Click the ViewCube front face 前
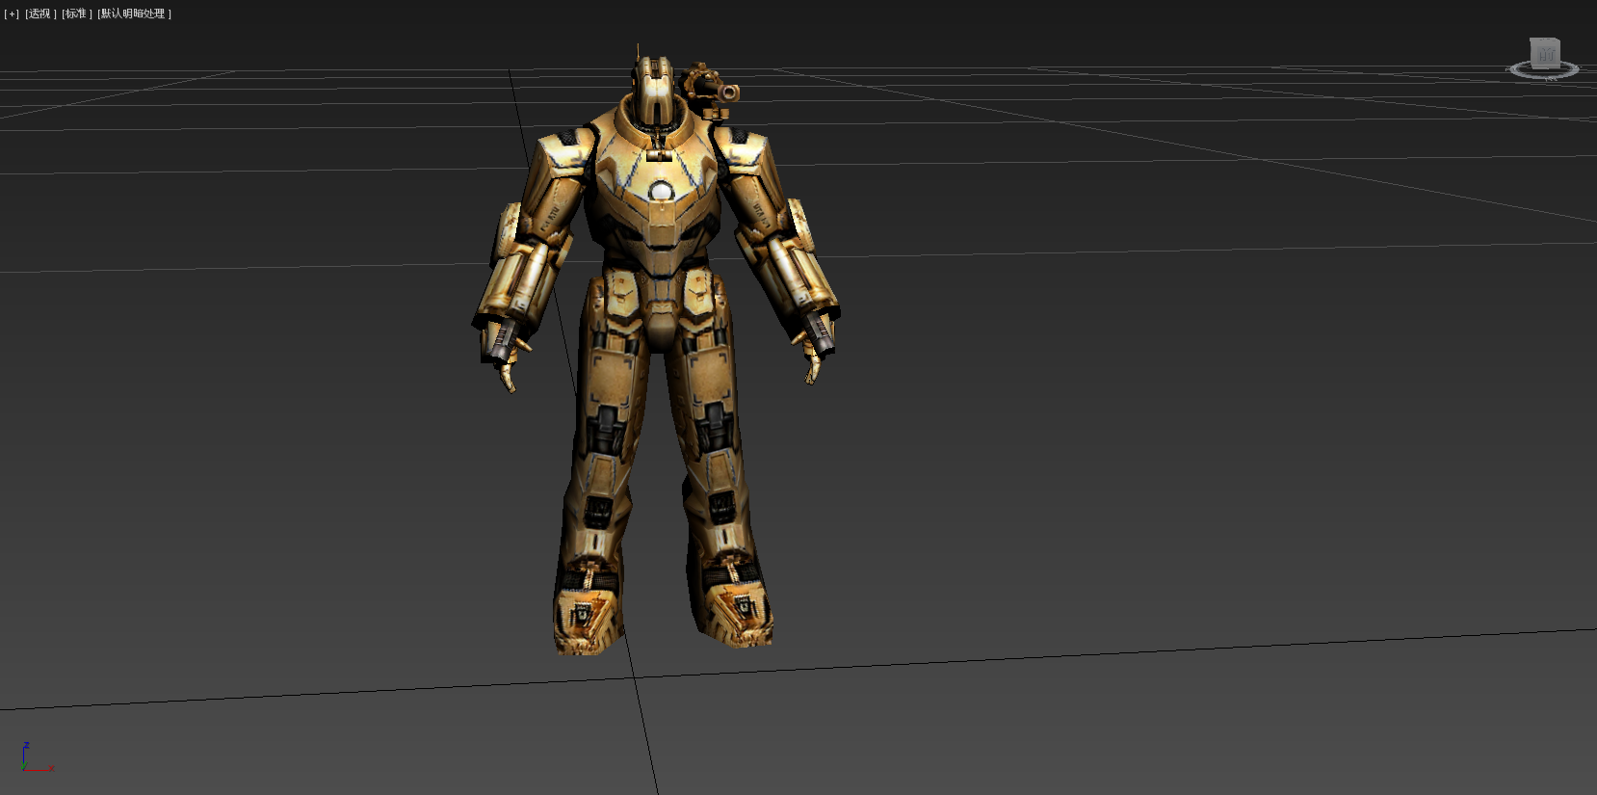The height and width of the screenshot is (795, 1597). (1546, 54)
